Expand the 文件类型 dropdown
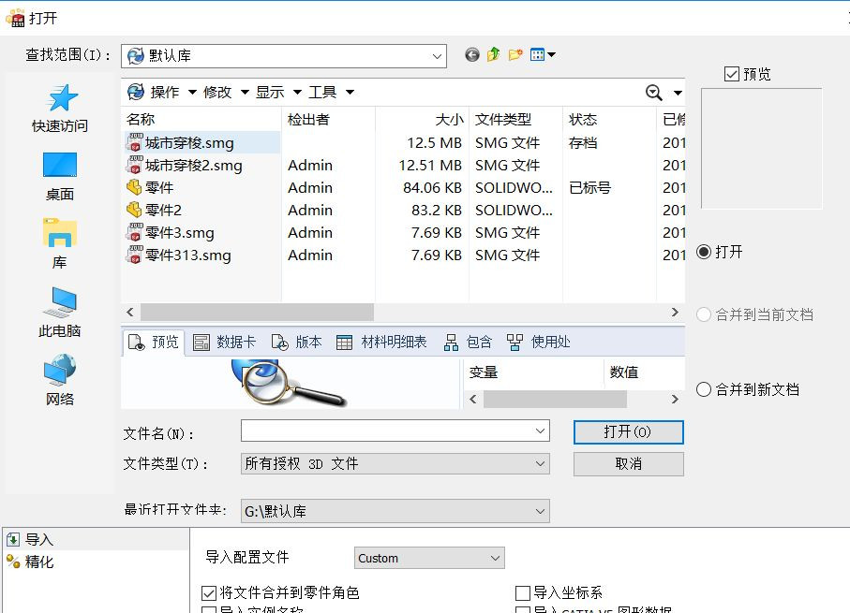Viewport: 850px width, 613px height. pos(541,464)
